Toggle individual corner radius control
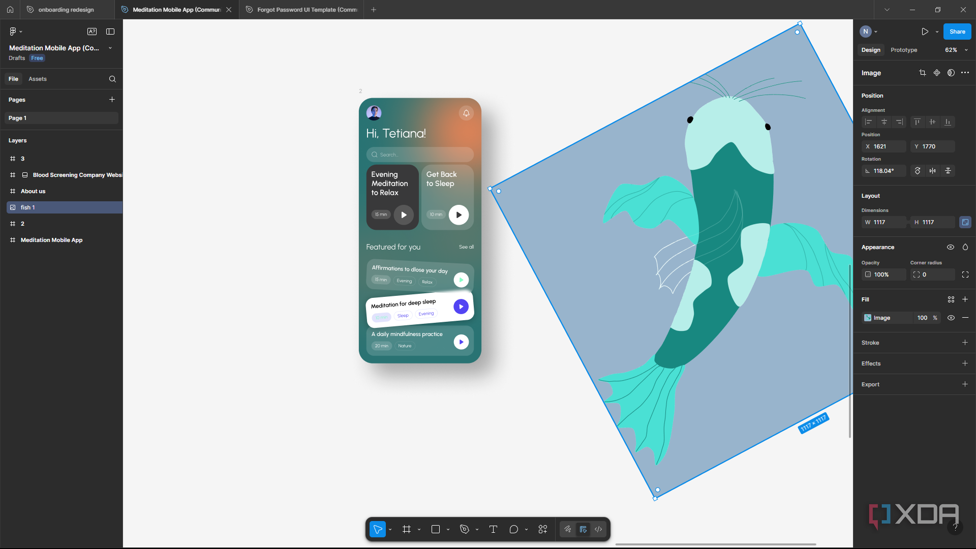Screen dimensions: 976x549 tap(965, 274)
